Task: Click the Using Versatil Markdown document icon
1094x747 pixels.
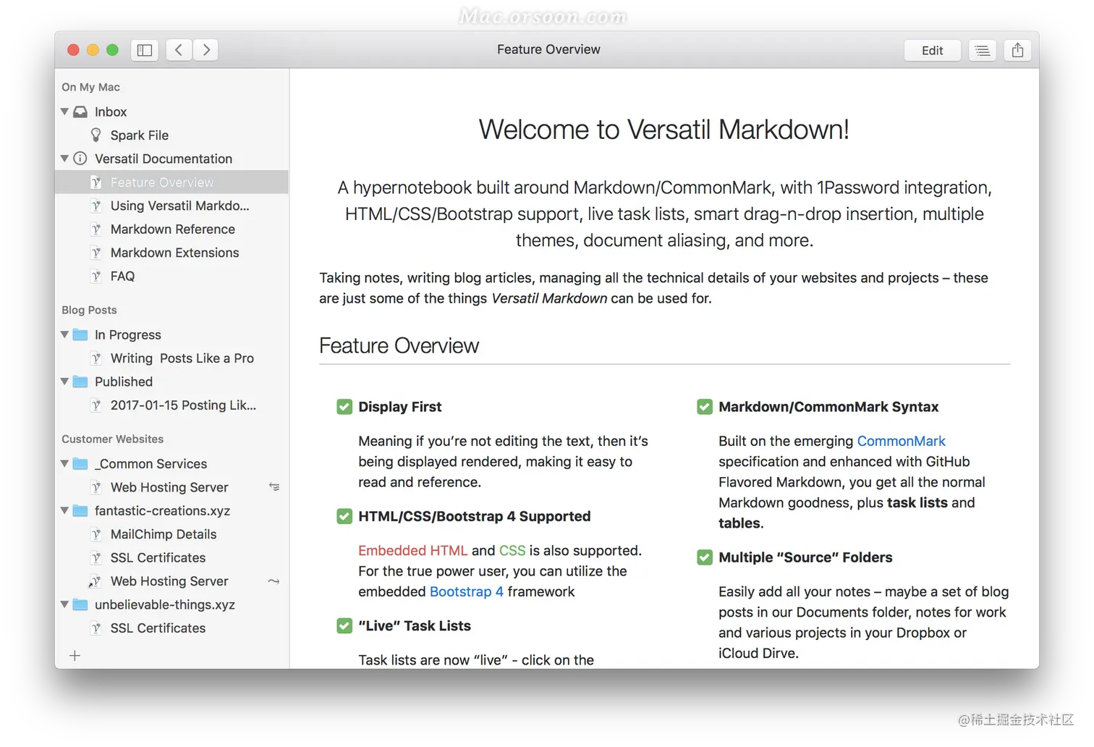Action: [96, 206]
